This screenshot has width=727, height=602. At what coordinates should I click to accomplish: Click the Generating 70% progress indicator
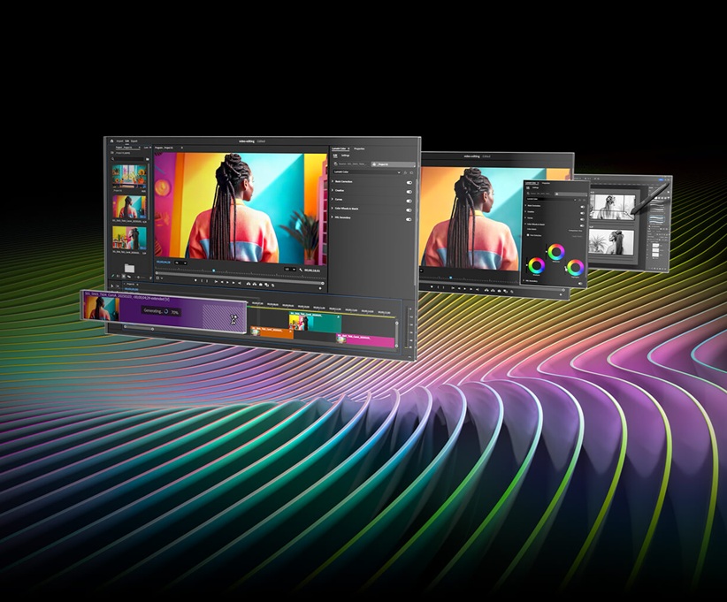pyautogui.click(x=161, y=311)
